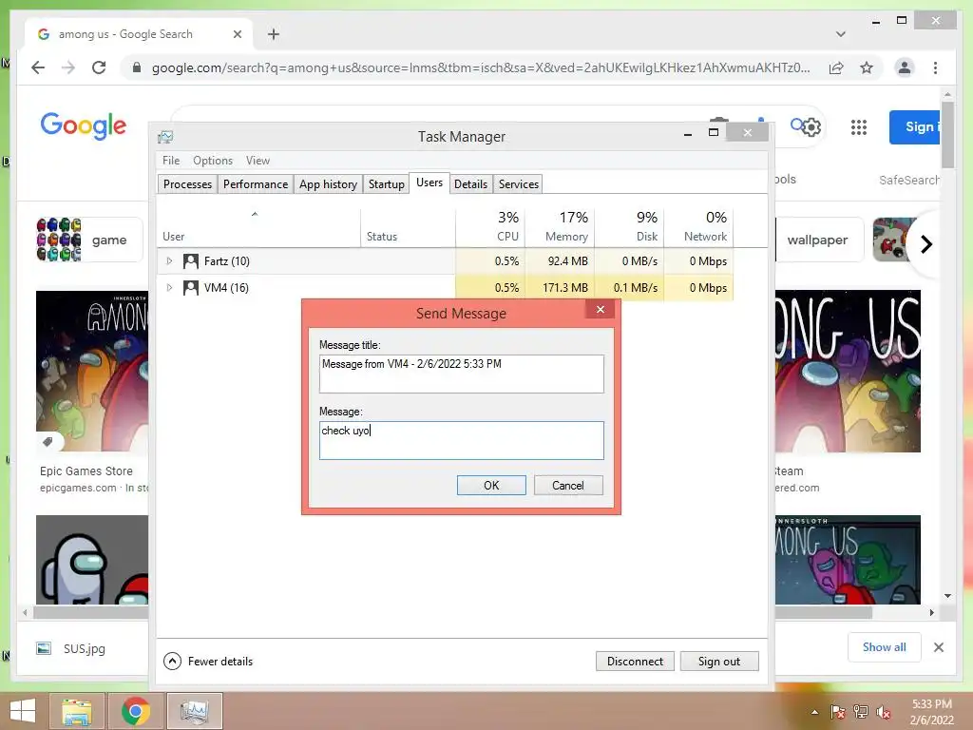Click the Task Manager taskbar icon
This screenshot has height=730, width=973.
194,711
